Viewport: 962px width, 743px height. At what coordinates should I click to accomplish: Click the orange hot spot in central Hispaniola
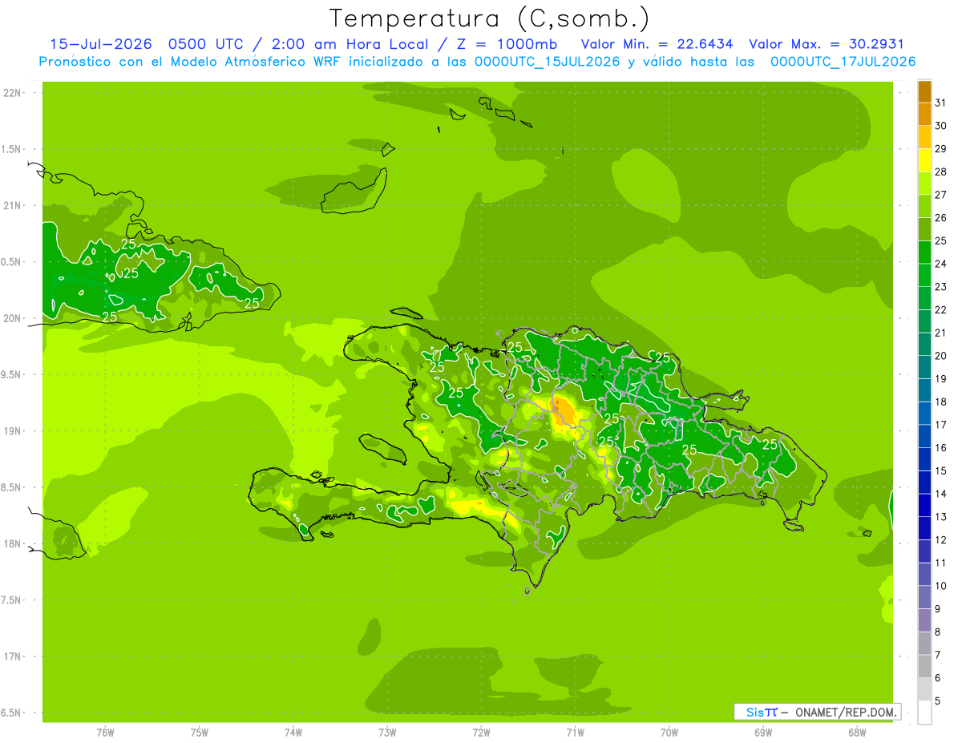click(x=564, y=411)
